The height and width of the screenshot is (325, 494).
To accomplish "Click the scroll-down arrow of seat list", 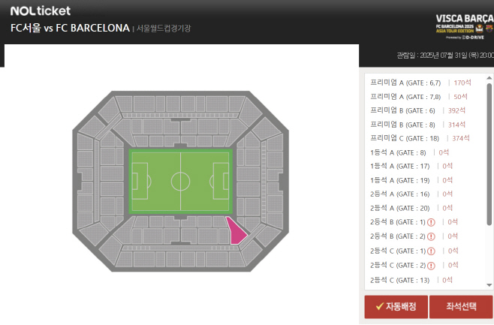I will click(489, 285).
